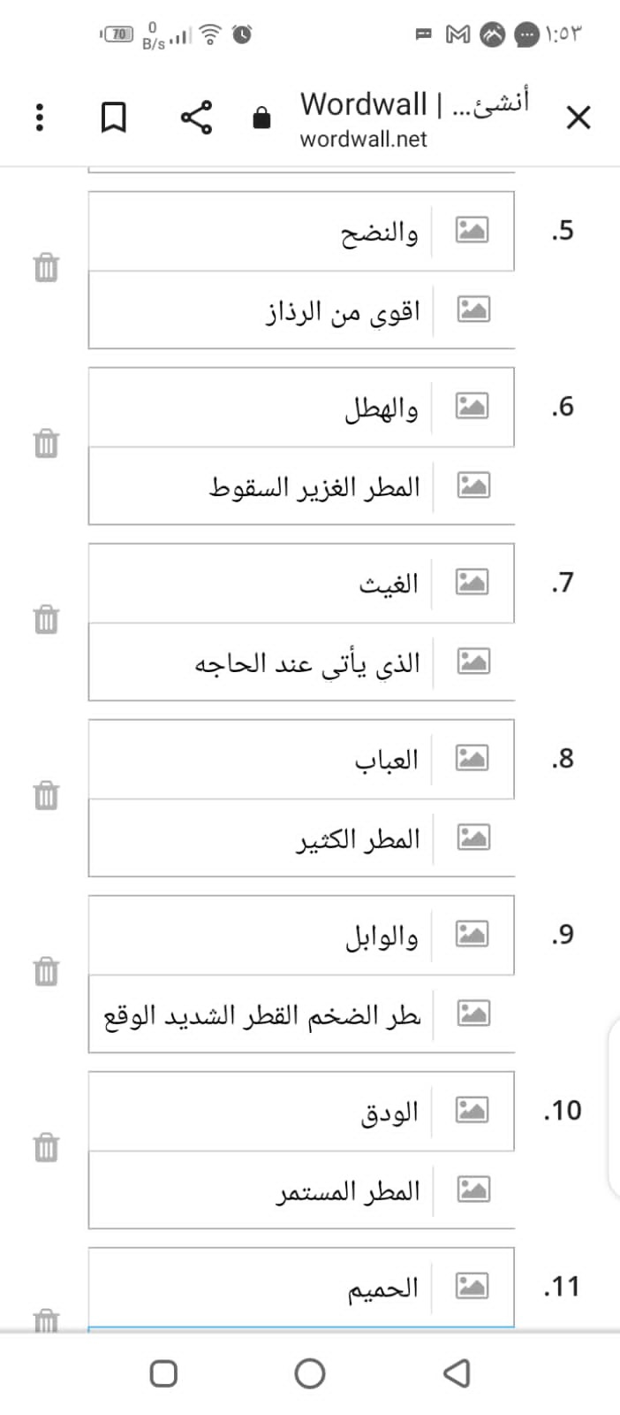
Task: Add image to keyword الحميم
Action: tap(472, 1286)
